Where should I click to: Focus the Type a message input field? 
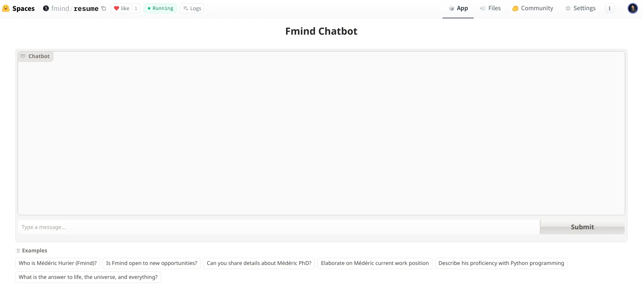tap(279, 227)
